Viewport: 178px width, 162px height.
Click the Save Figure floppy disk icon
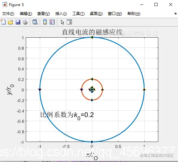click(18, 22)
